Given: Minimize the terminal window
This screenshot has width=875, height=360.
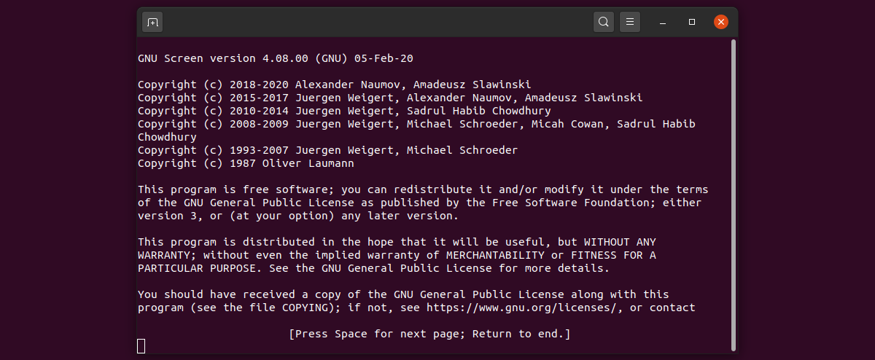Looking at the screenshot, I should pos(663,22).
